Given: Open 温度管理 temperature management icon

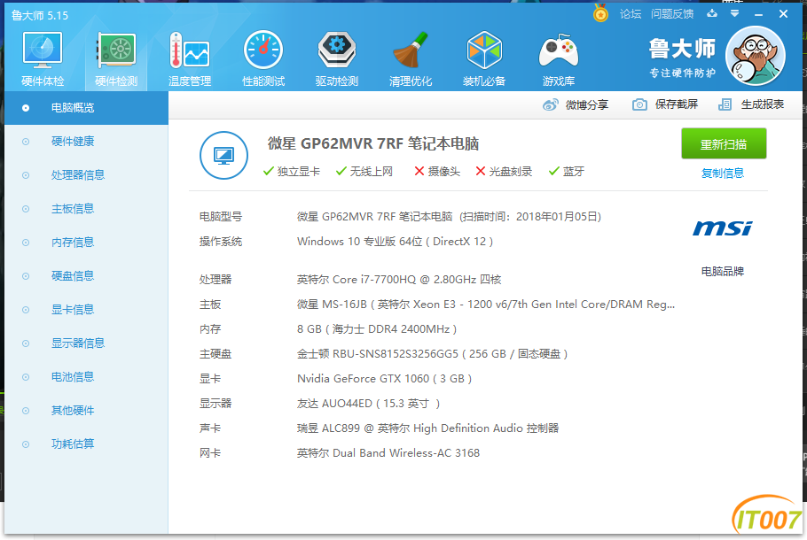Looking at the screenshot, I should [x=190, y=58].
